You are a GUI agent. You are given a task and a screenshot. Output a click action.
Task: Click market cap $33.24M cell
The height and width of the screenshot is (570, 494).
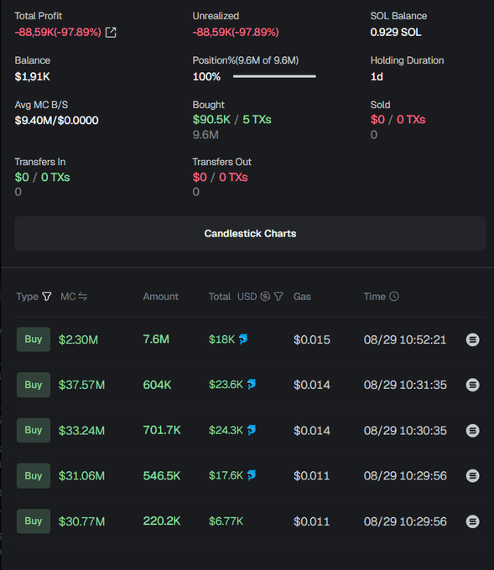[81, 431]
